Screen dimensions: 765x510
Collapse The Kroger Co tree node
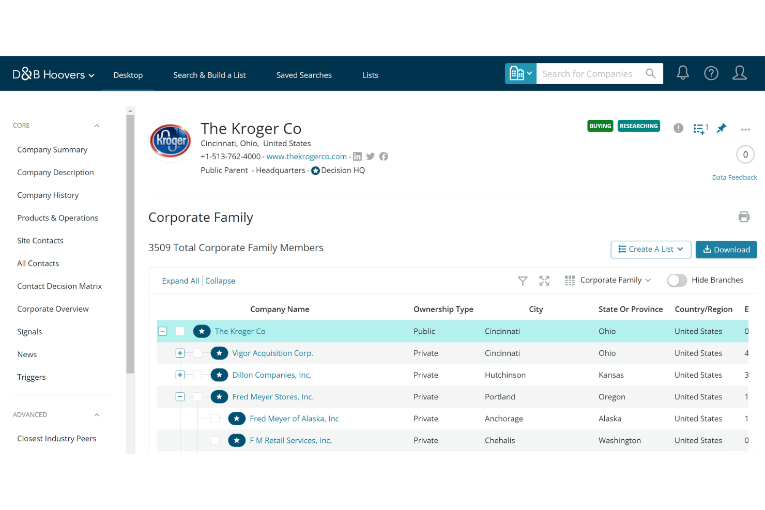point(162,331)
